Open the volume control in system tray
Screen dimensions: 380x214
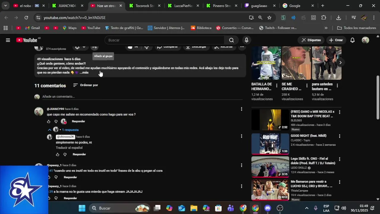click(x=343, y=208)
